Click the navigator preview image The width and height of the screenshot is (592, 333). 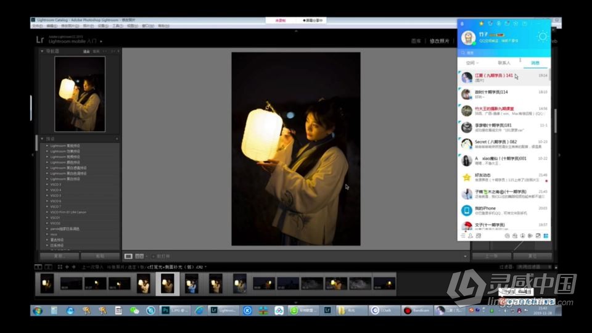[80, 94]
